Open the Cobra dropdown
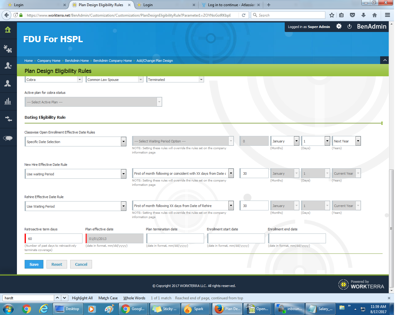The image size is (418, 315). pyautogui.click(x=53, y=80)
